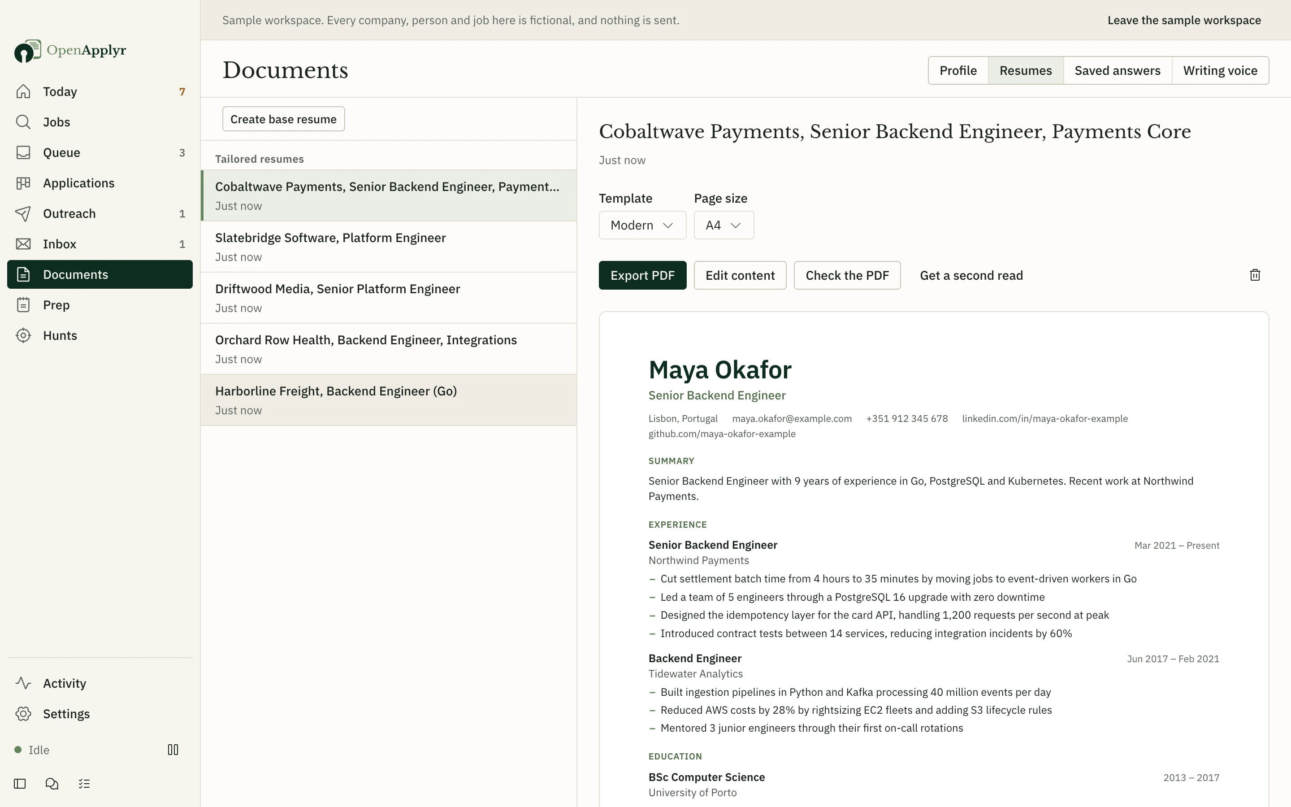This screenshot has width=1291, height=807.
Task: Open Queue in the sidebar
Action: 100,152
